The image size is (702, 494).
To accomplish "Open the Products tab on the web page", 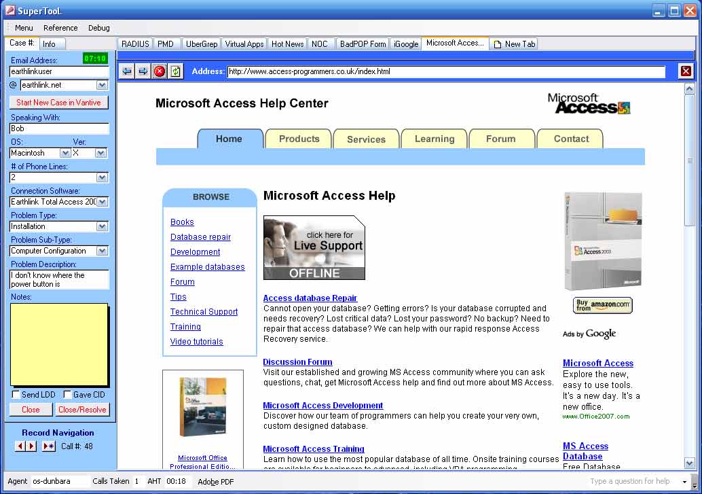I will (x=299, y=139).
